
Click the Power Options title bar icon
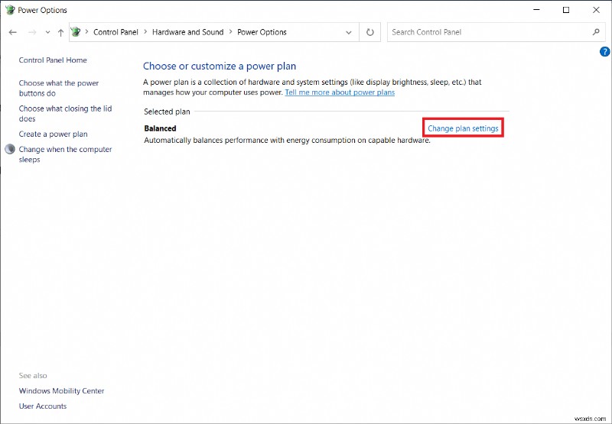pyautogui.click(x=9, y=10)
